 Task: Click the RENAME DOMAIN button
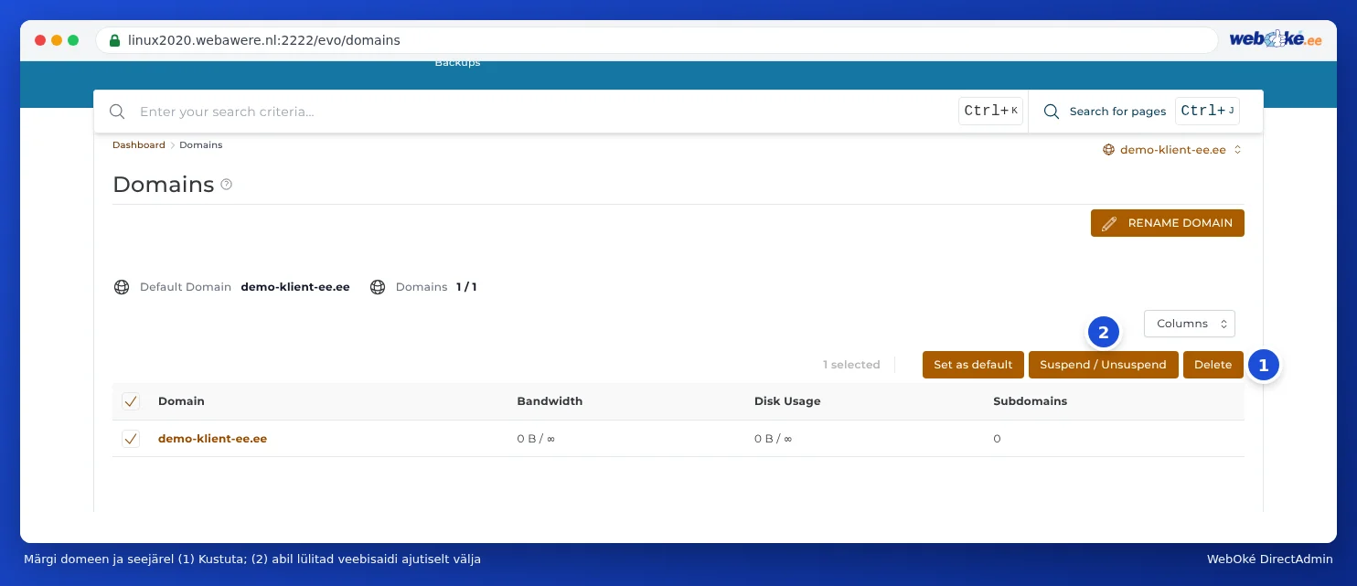1168,223
